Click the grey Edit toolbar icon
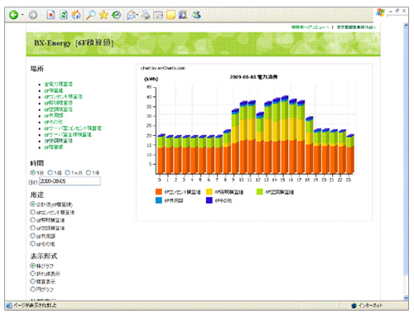The image size is (414, 319). tap(158, 15)
